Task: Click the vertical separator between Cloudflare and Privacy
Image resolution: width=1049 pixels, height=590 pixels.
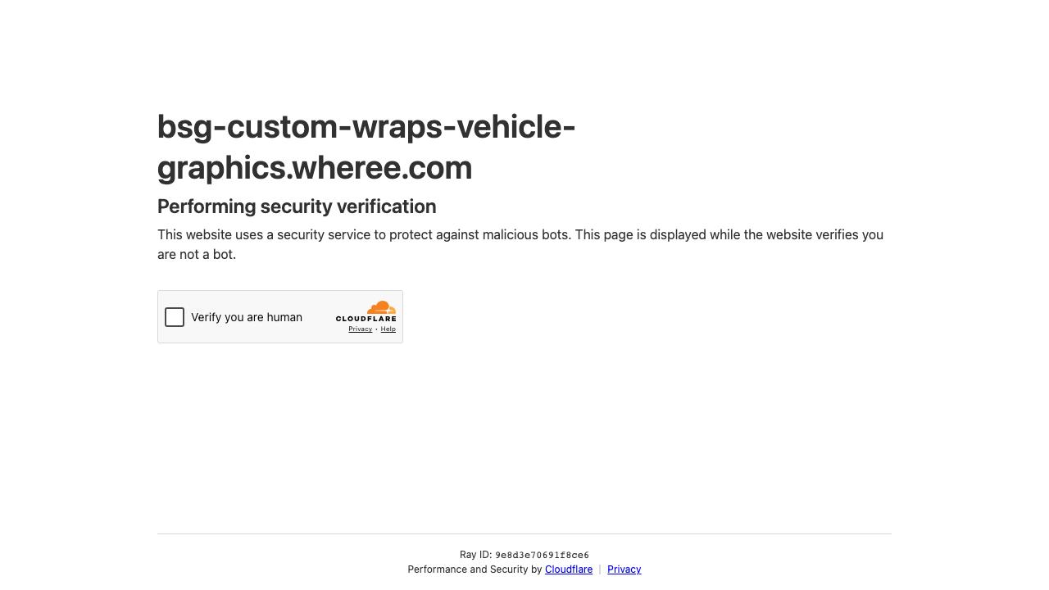Action: pyautogui.click(x=600, y=570)
